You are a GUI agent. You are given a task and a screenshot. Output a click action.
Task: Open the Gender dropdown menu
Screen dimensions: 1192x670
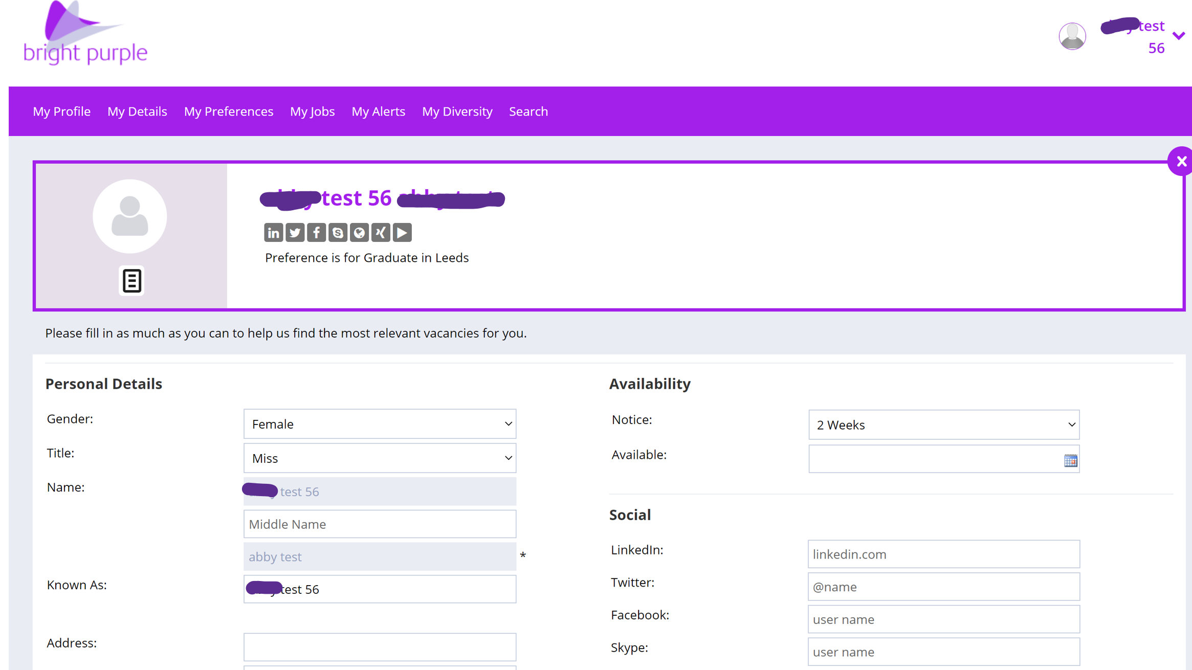379,424
